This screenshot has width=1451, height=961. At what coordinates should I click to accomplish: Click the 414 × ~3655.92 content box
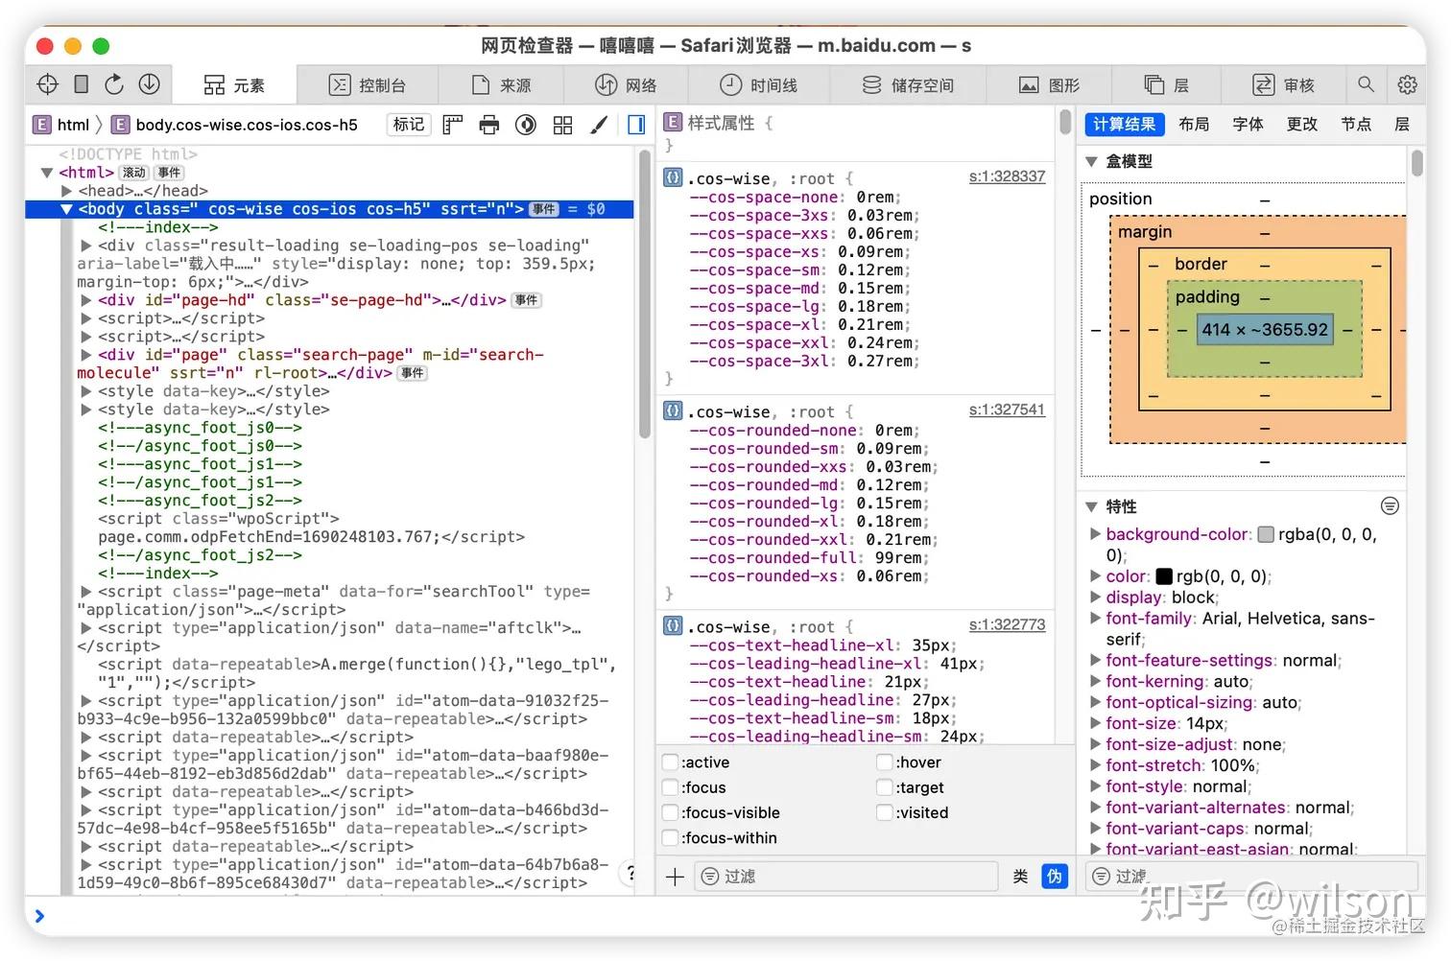pyautogui.click(x=1265, y=329)
